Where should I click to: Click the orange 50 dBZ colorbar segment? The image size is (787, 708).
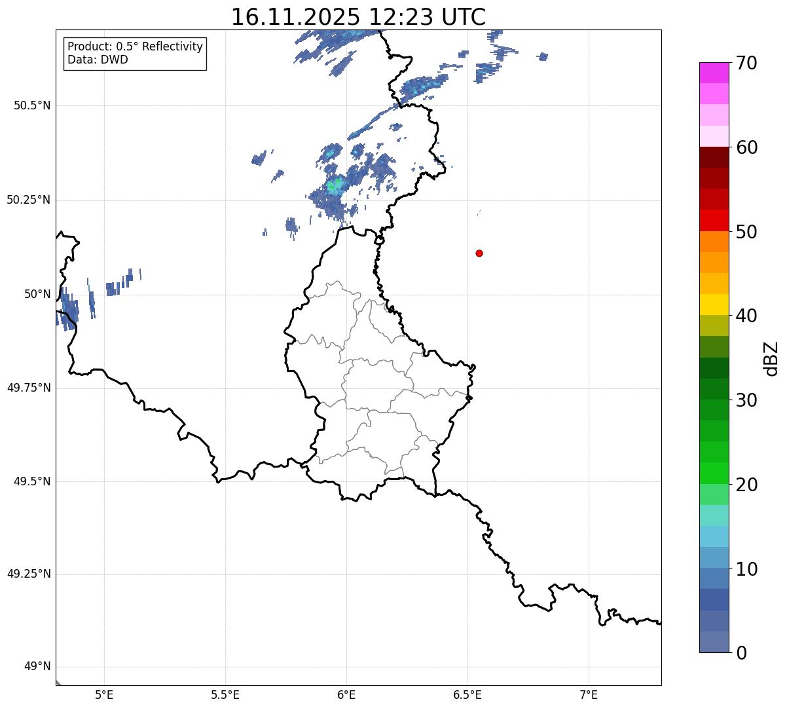(714, 242)
